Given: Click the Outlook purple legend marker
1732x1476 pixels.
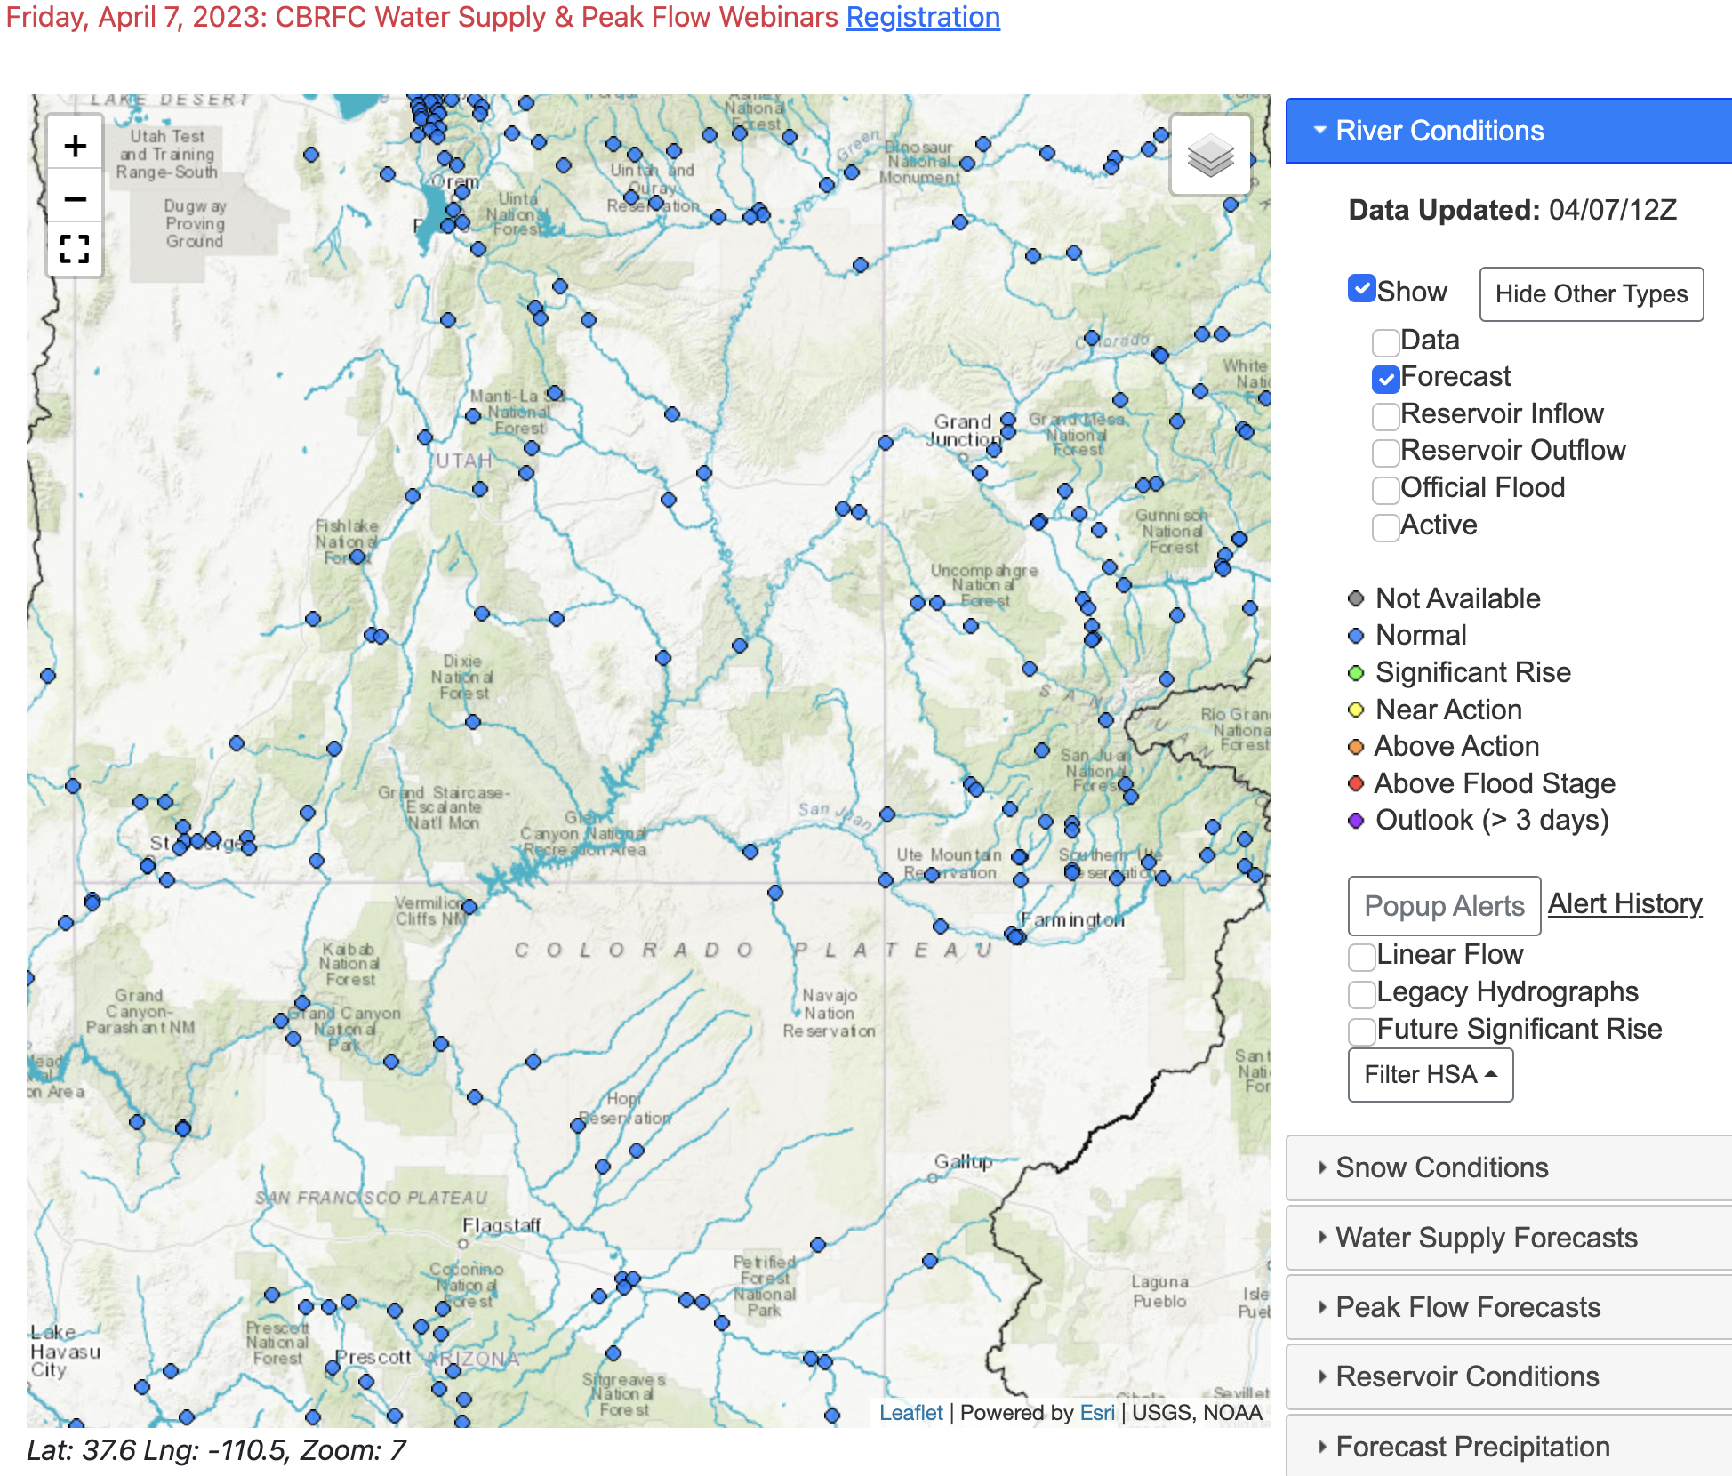Looking at the screenshot, I should pos(1356,821).
